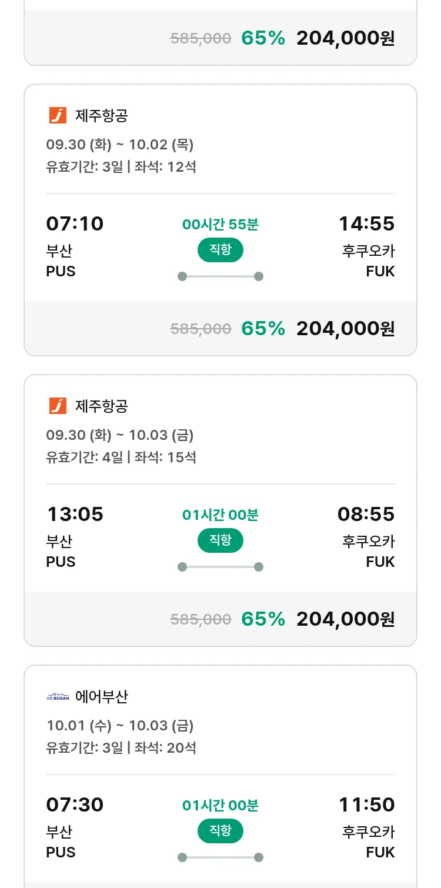Tap the Jeju Air logo on the 09.30–10.03 flight
This screenshot has height=888, width=441.
coord(58,406)
